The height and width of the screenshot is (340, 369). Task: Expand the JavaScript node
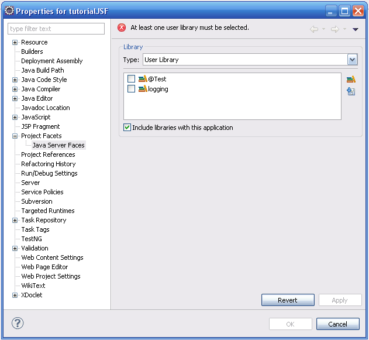pyautogui.click(x=15, y=117)
